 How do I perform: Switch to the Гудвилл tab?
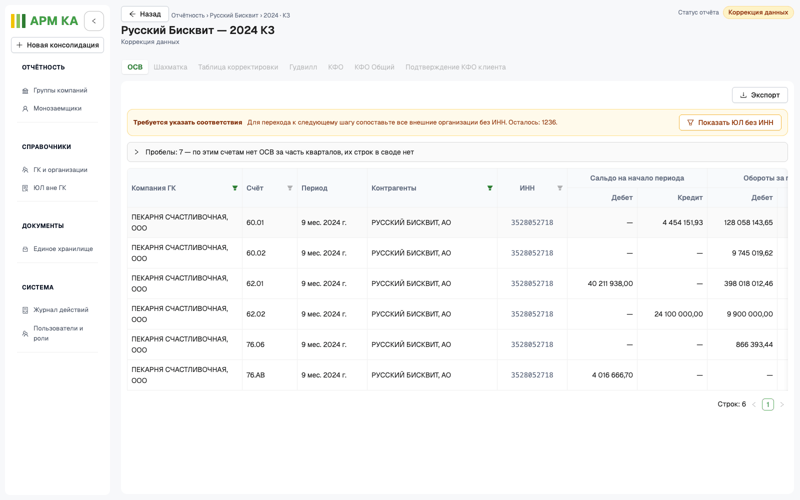pyautogui.click(x=303, y=67)
